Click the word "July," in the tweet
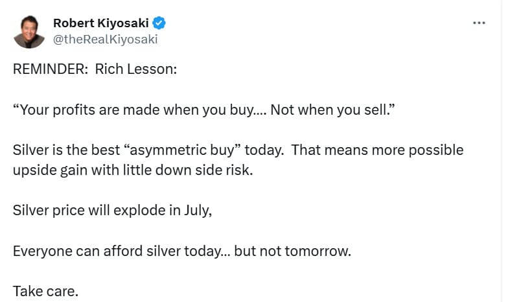Screen dimensions: 510x302 [197, 211]
